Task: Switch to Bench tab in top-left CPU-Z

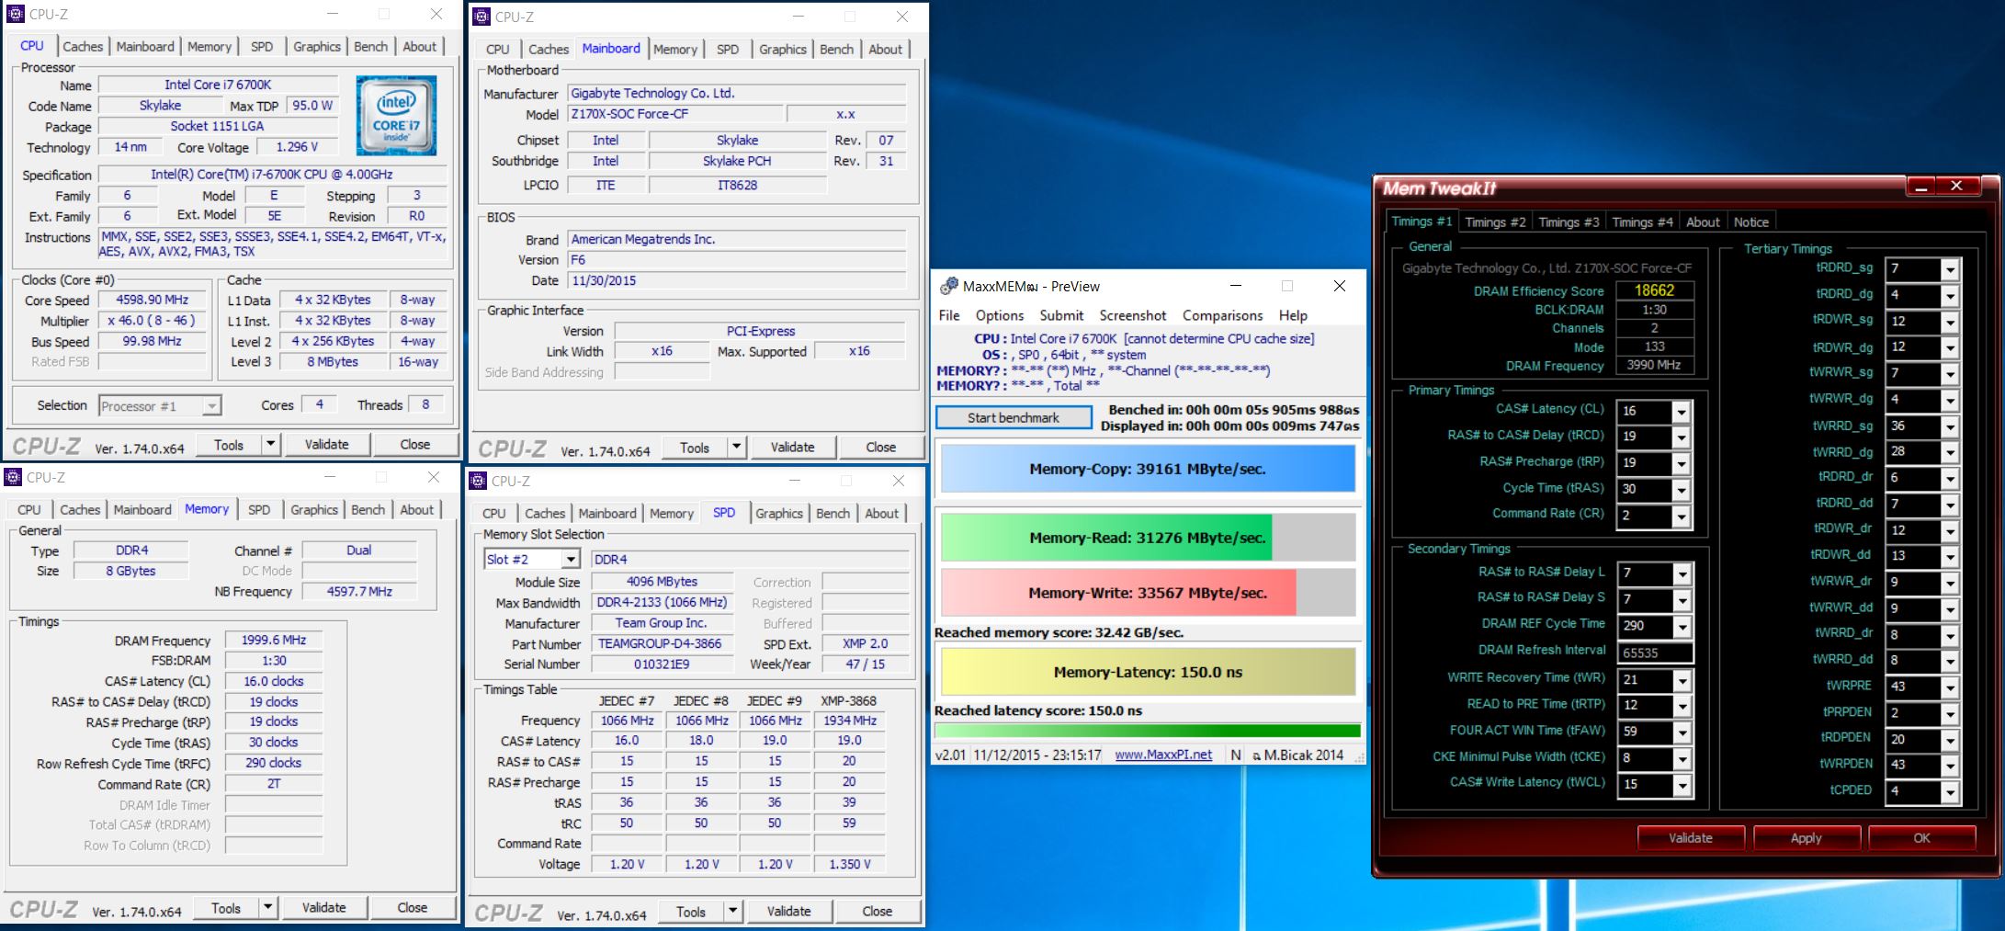Action: click(x=370, y=46)
